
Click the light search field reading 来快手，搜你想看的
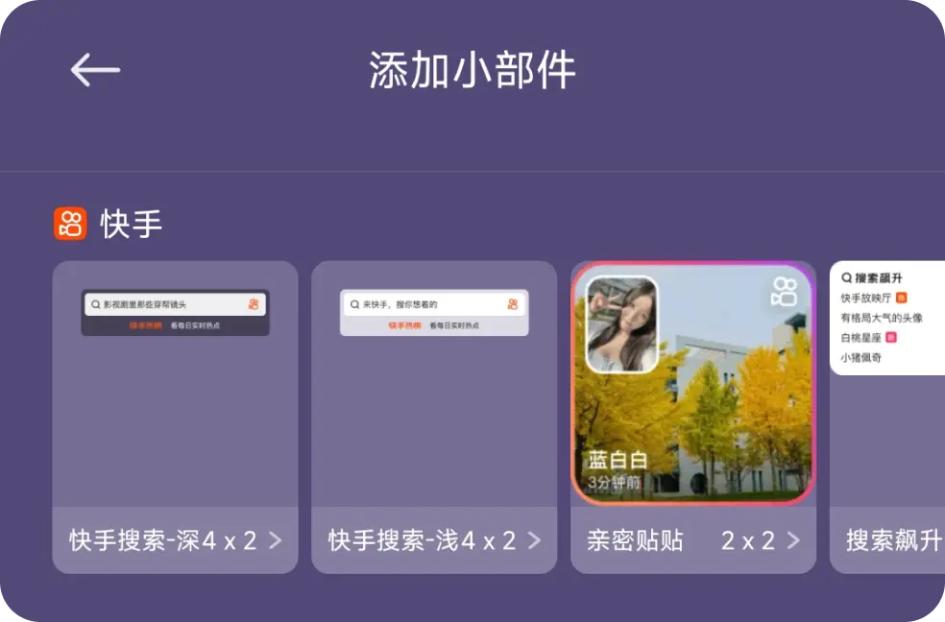point(434,304)
